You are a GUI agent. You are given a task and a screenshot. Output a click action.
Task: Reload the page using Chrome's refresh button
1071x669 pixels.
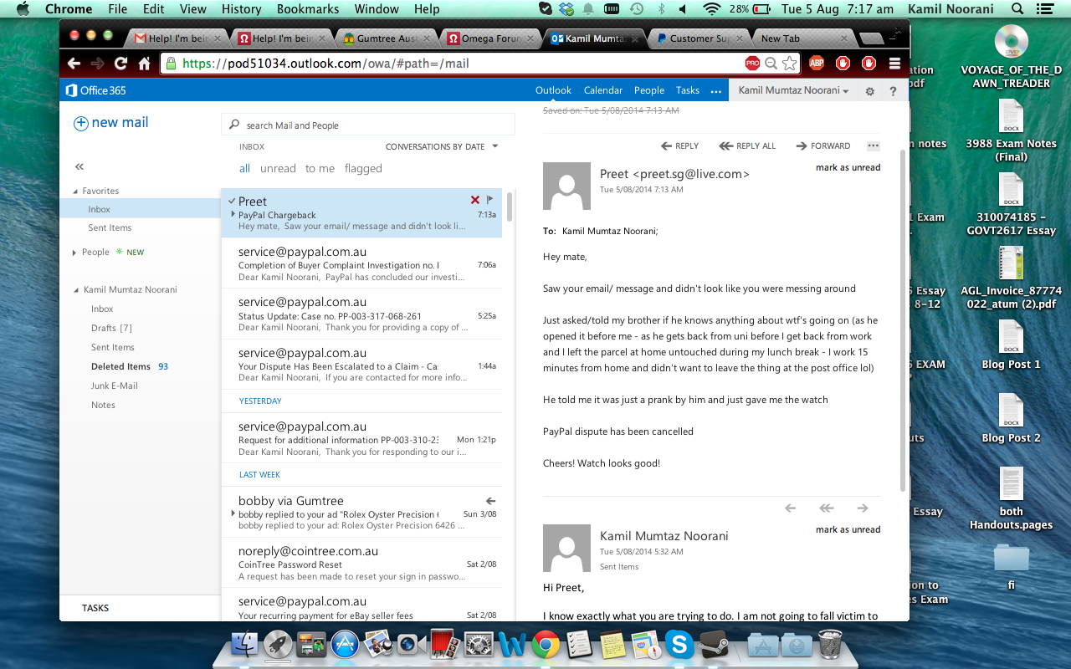pyautogui.click(x=120, y=64)
